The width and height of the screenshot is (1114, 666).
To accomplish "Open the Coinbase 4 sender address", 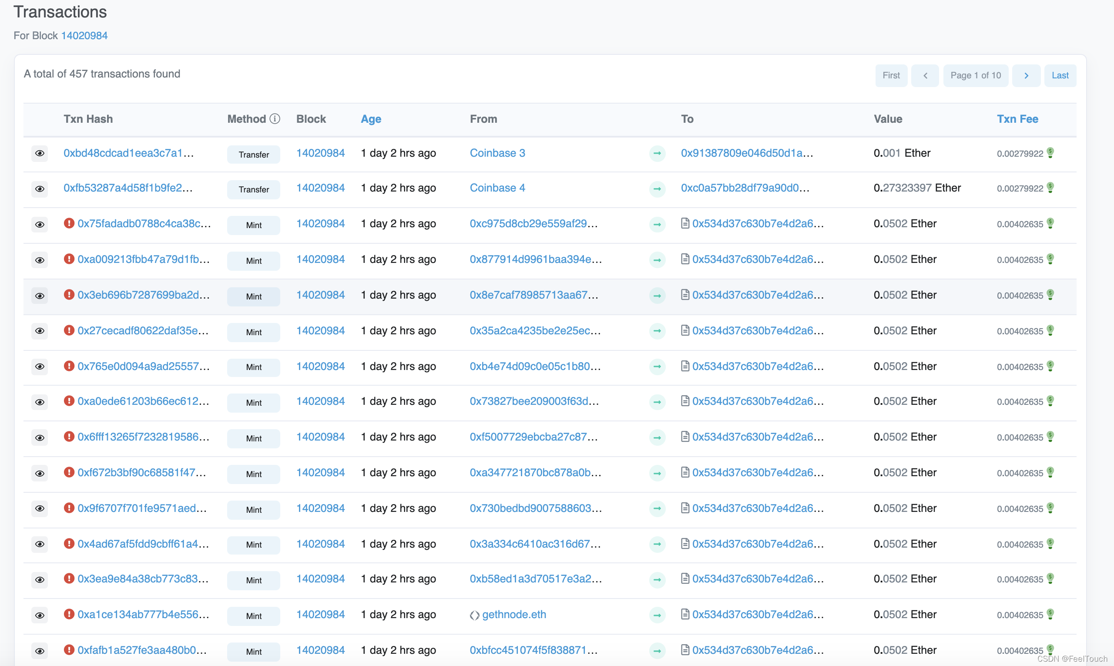I will pos(497,188).
